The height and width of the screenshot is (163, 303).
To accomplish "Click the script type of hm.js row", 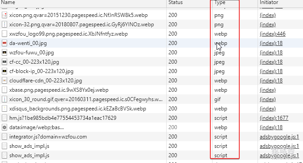I will [x=221, y=118].
